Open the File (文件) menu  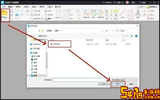4,7
